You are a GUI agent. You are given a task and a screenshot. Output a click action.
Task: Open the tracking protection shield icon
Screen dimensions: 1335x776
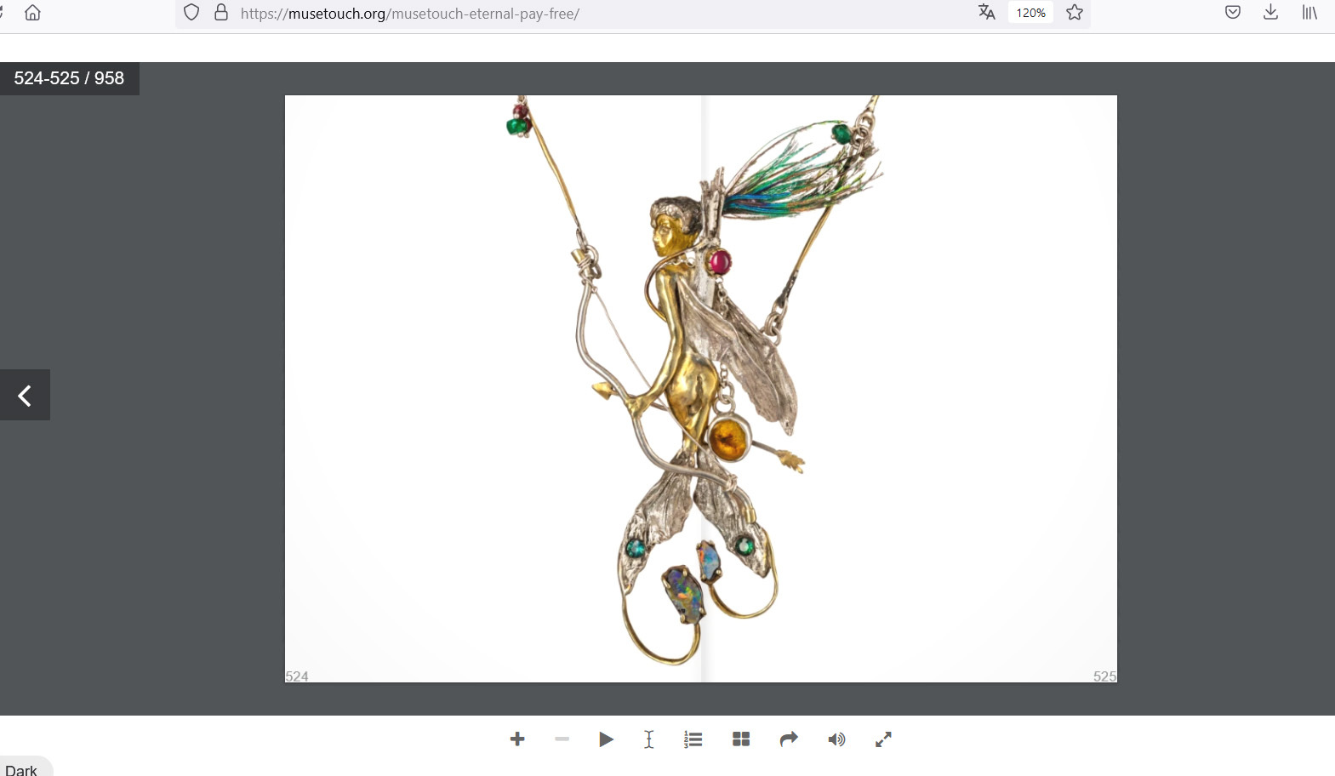[x=191, y=13]
